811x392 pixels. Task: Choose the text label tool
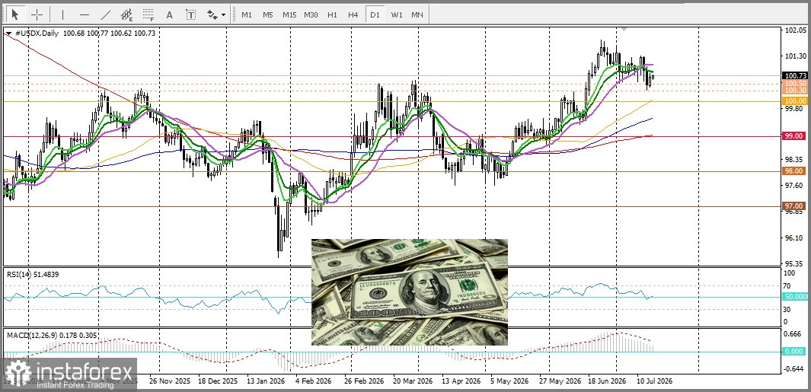point(191,14)
